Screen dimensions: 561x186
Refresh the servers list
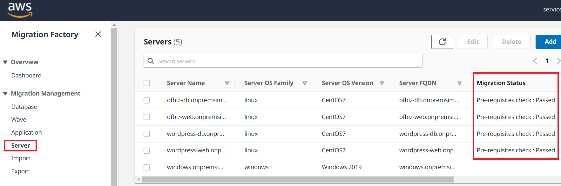pos(442,42)
